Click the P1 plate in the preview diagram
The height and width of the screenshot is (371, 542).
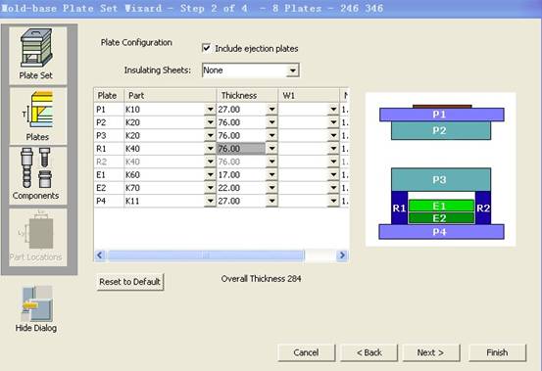pos(441,115)
